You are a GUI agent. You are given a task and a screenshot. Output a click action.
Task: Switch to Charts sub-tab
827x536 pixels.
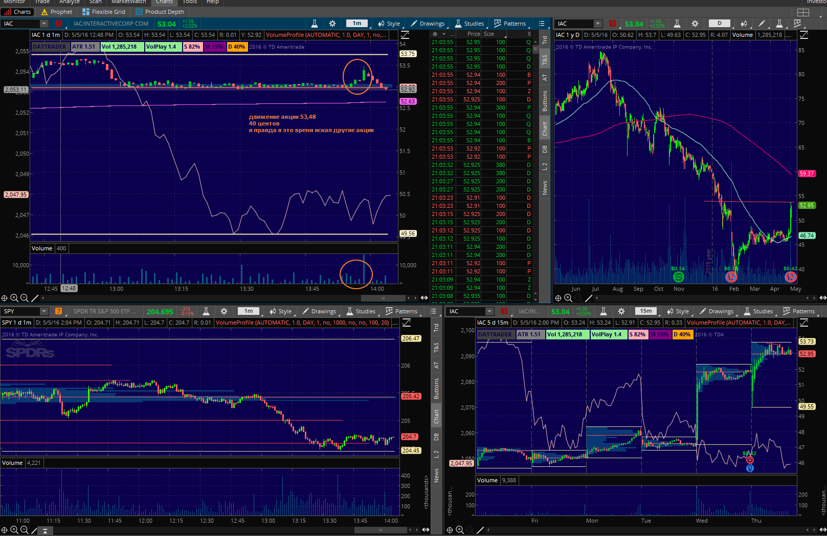click(x=17, y=12)
